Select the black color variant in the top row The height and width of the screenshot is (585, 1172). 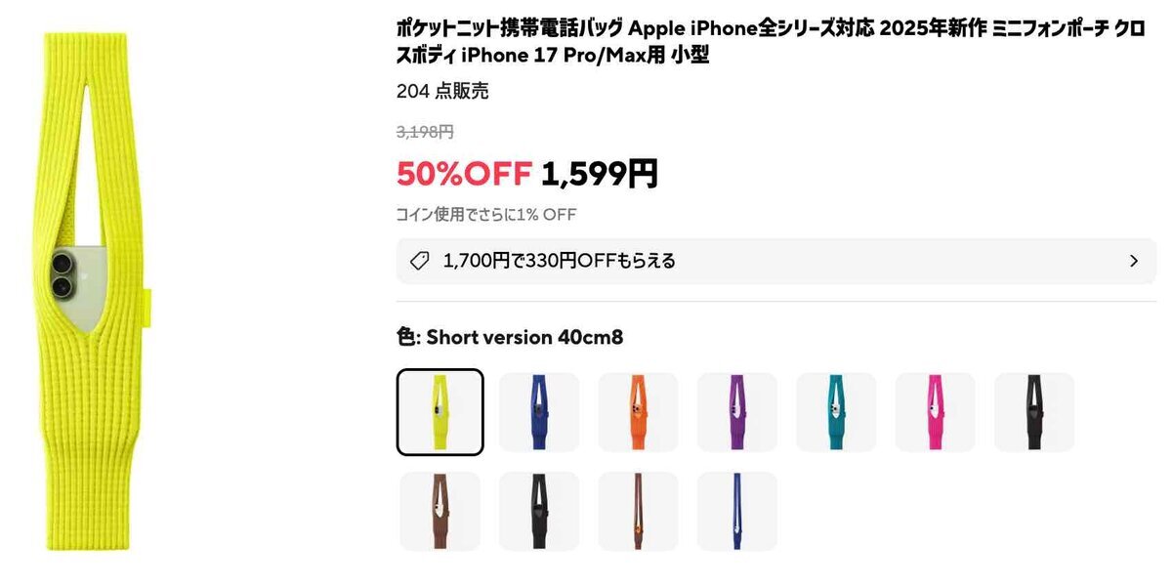tap(1035, 410)
